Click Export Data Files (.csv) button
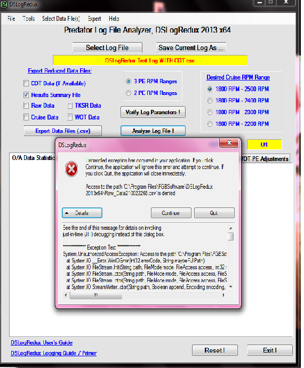The width and height of the screenshot is (304, 368). [63, 131]
